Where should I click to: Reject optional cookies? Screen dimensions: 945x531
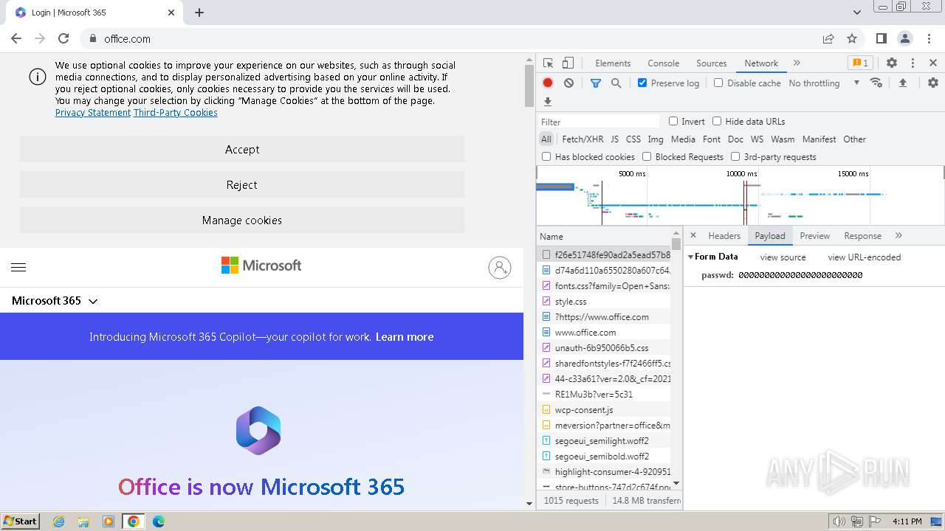pos(242,184)
